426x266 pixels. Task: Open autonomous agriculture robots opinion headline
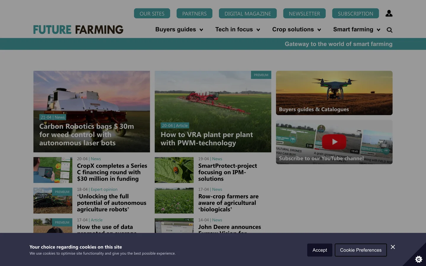coord(112,203)
